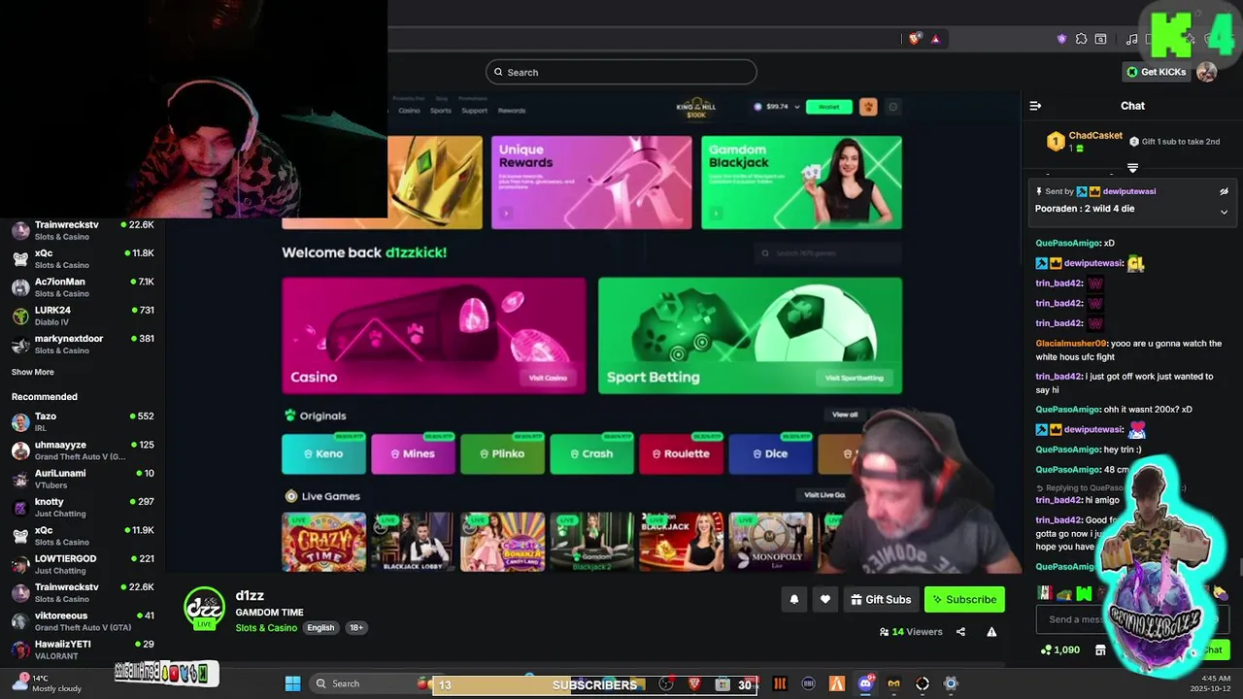The height and width of the screenshot is (699, 1243).
Task: Click the 1,090 channel points balance
Action: coord(1059,650)
